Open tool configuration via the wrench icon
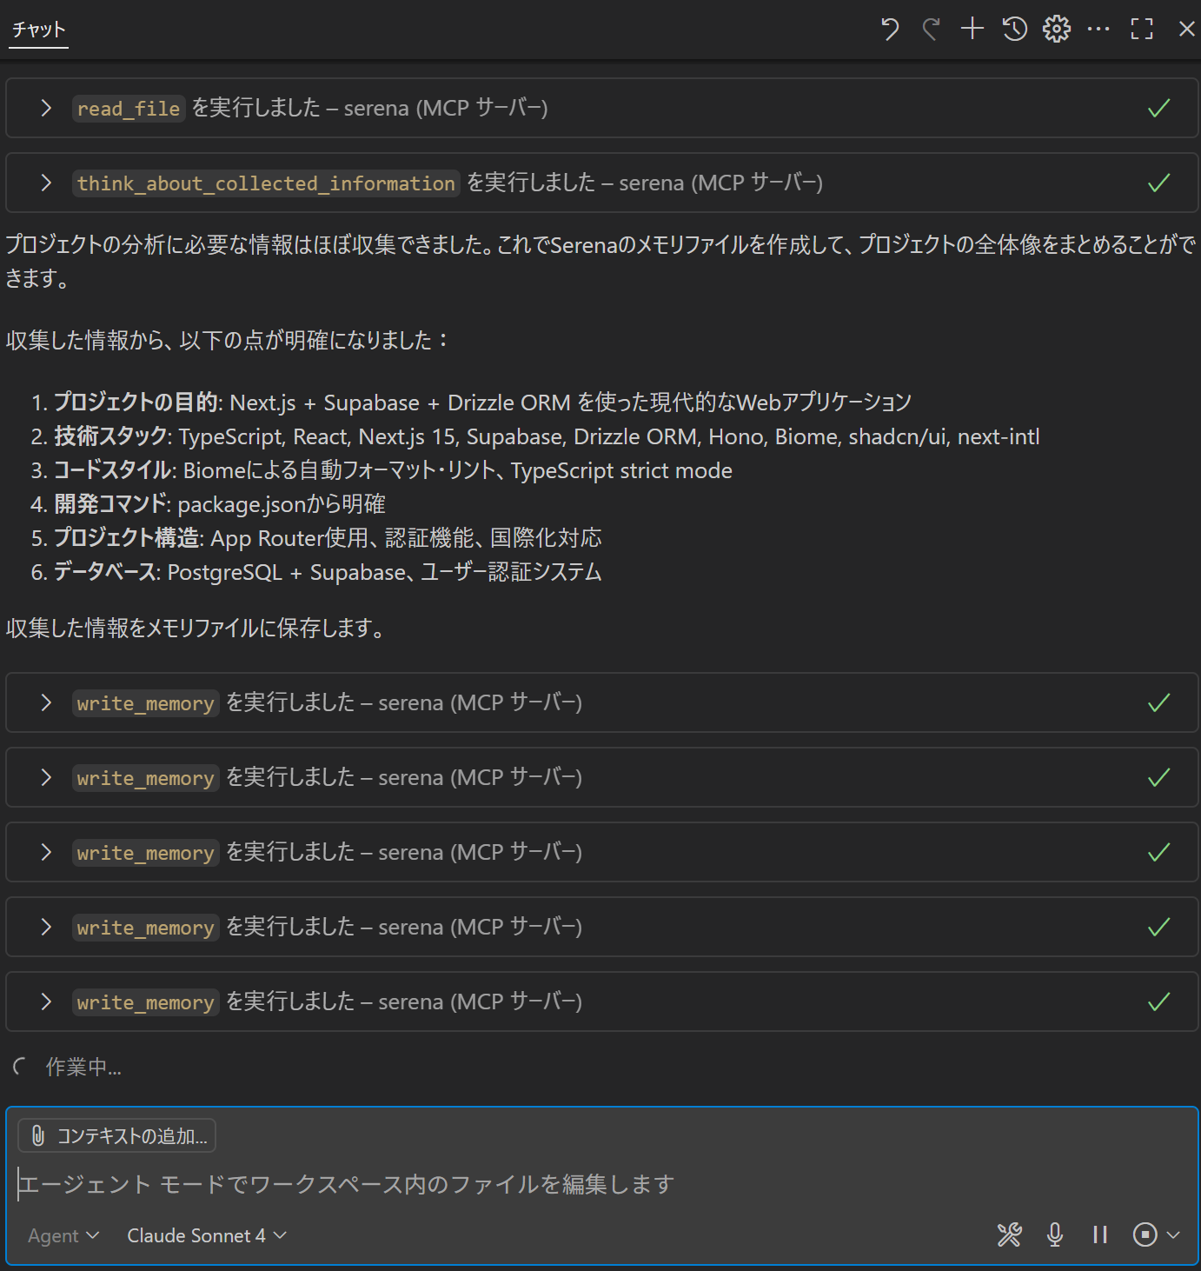The width and height of the screenshot is (1201, 1271). pyautogui.click(x=1009, y=1234)
